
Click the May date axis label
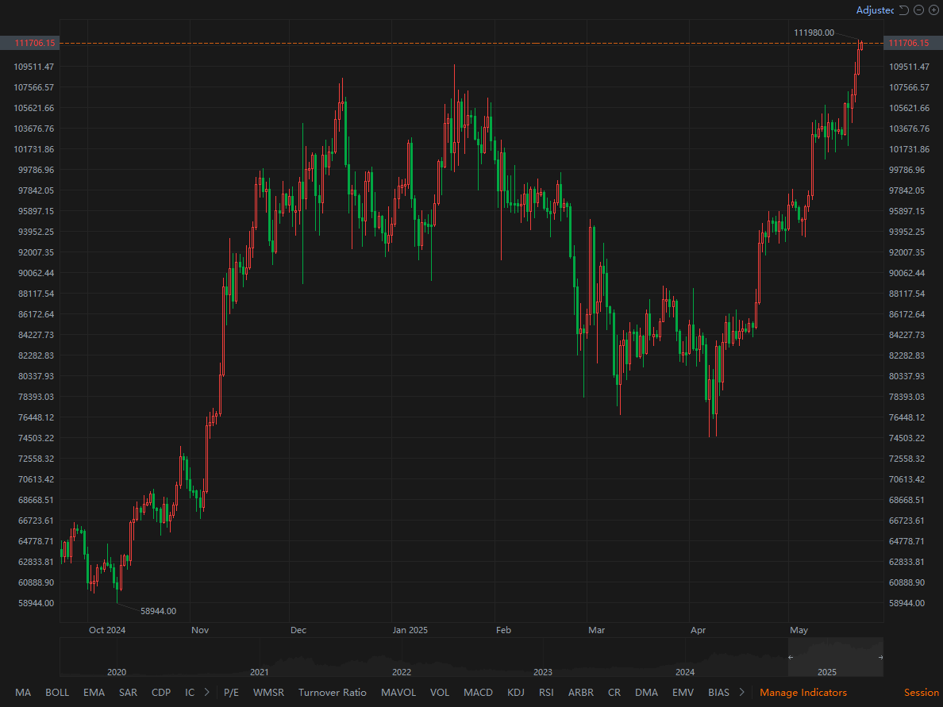point(799,630)
